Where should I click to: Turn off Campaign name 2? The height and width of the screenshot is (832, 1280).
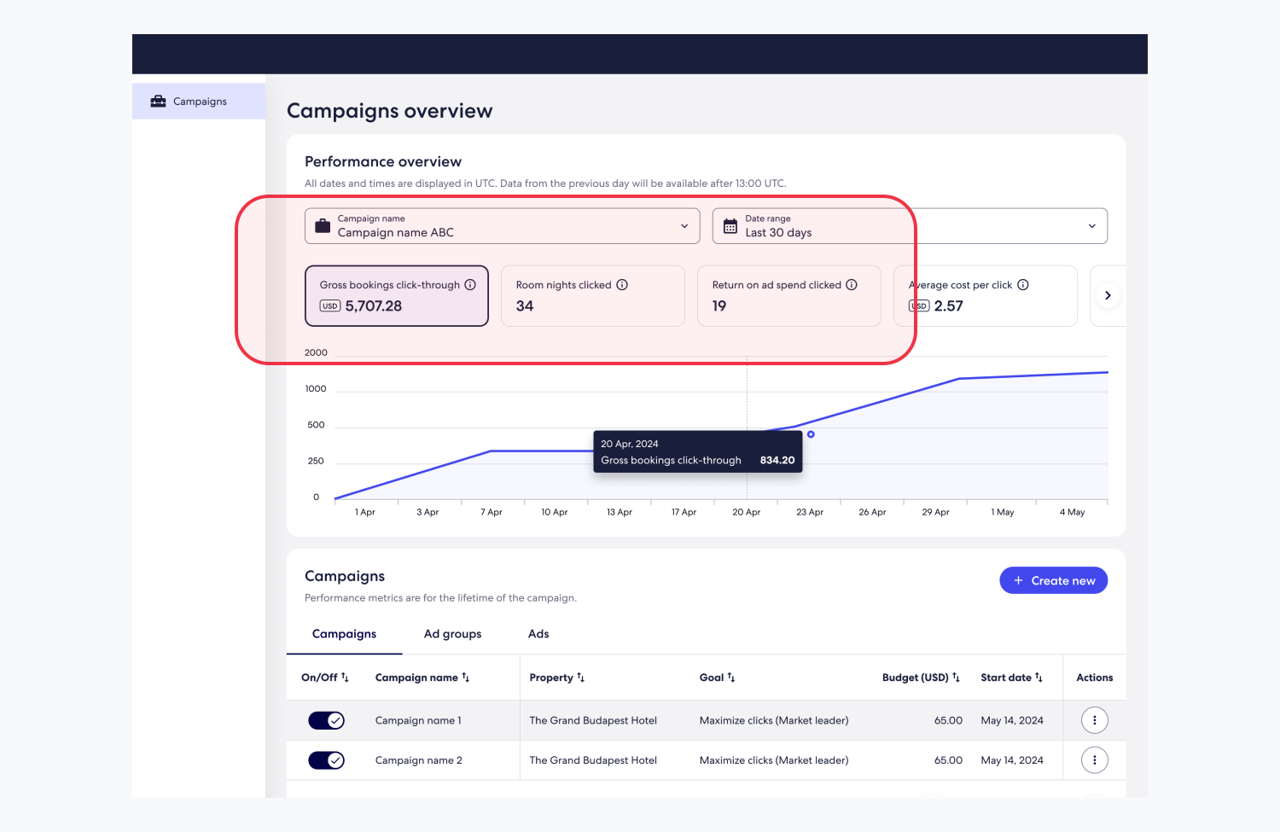tap(326, 759)
